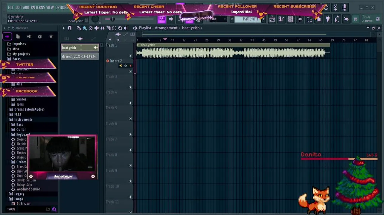This screenshot has width=384, height=215.
Task: Open the Browser plugins tab icon
Action: click(x=29, y=36)
